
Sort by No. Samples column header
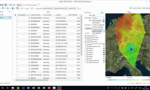(x=22, y=15)
